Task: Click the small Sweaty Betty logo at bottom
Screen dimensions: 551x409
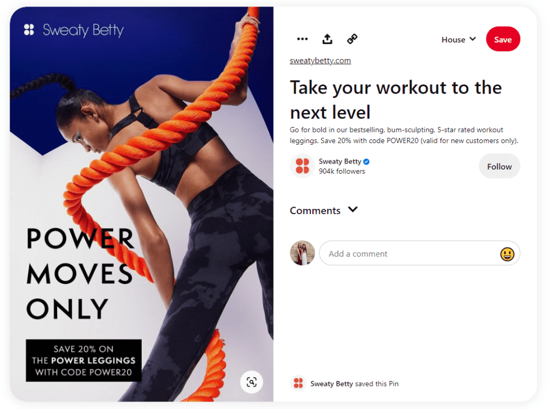Action: [298, 383]
